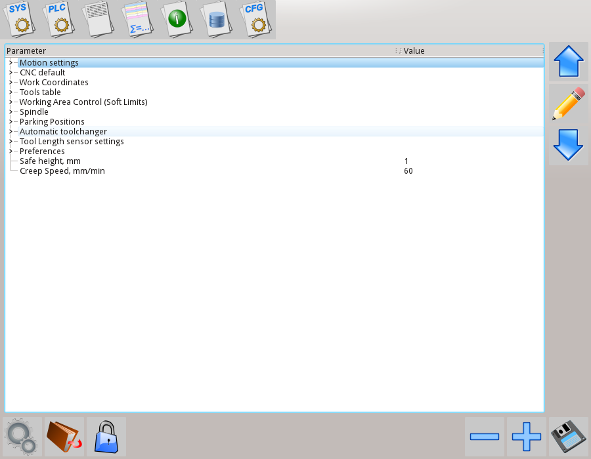Expand the Motion settings tree node
The height and width of the screenshot is (459, 591).
(x=11, y=63)
